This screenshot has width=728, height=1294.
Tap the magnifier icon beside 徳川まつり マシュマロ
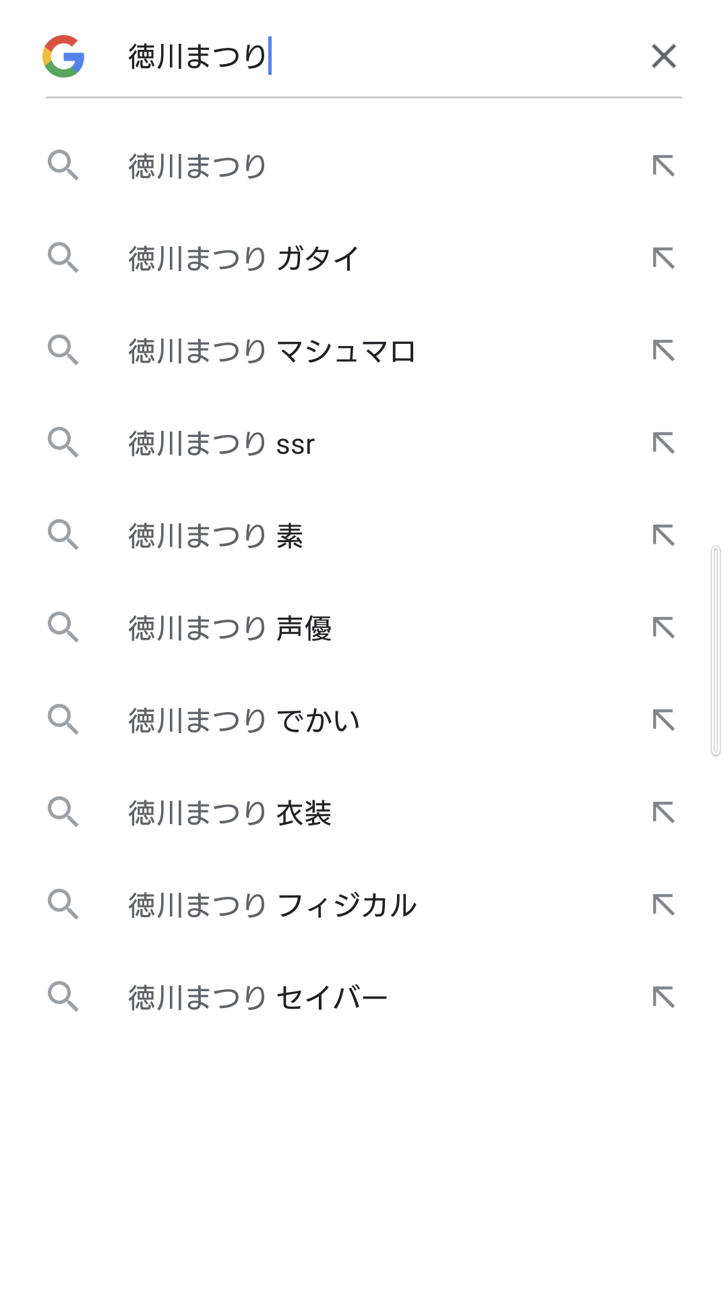click(x=63, y=351)
